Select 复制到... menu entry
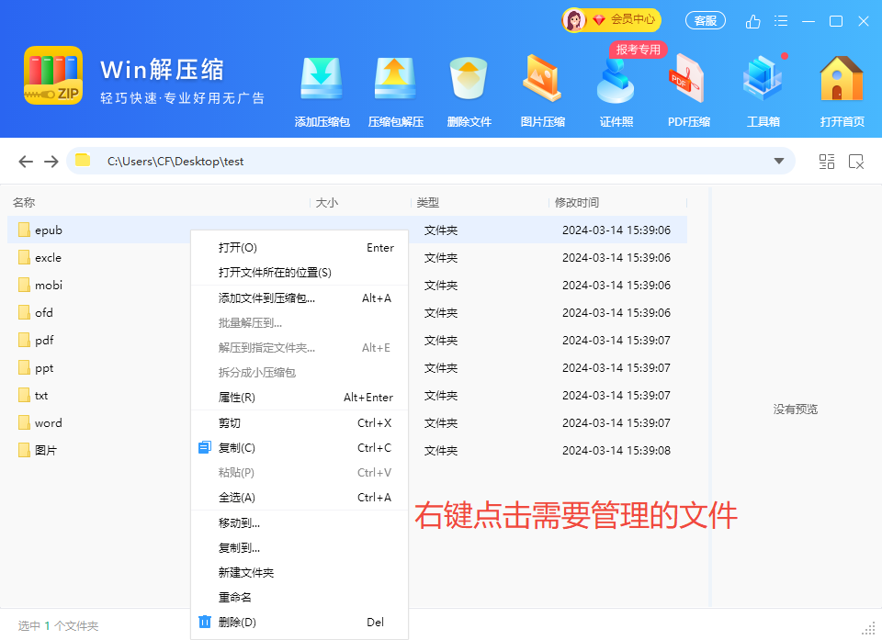The image size is (882, 640). click(x=300, y=548)
